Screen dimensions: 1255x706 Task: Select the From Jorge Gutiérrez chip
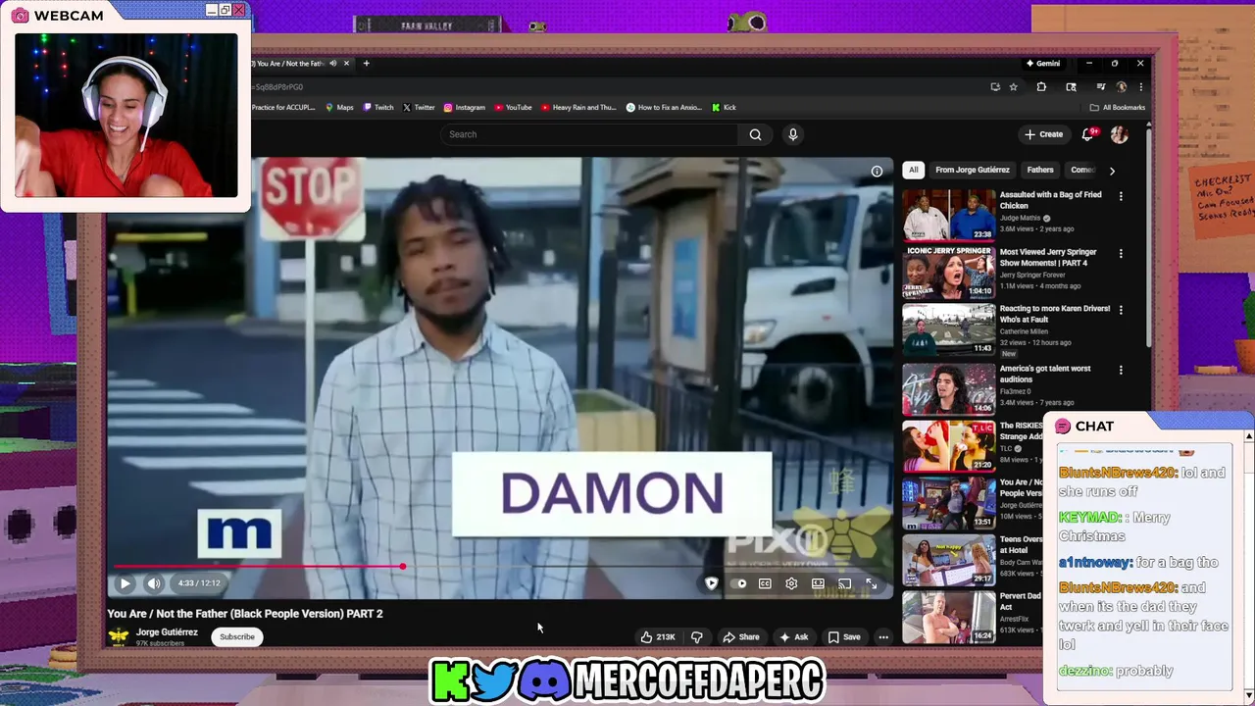(x=972, y=171)
